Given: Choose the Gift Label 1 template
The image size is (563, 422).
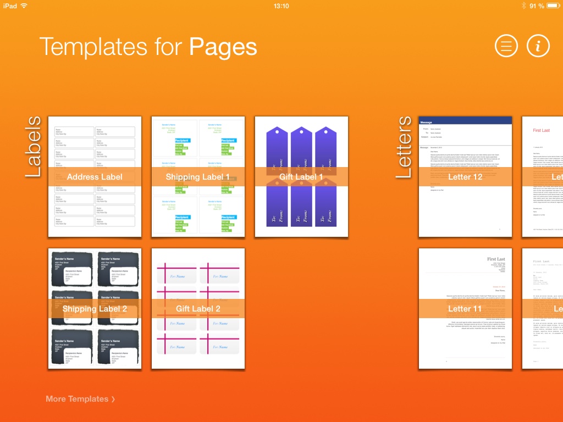Looking at the screenshot, I should click(x=301, y=177).
